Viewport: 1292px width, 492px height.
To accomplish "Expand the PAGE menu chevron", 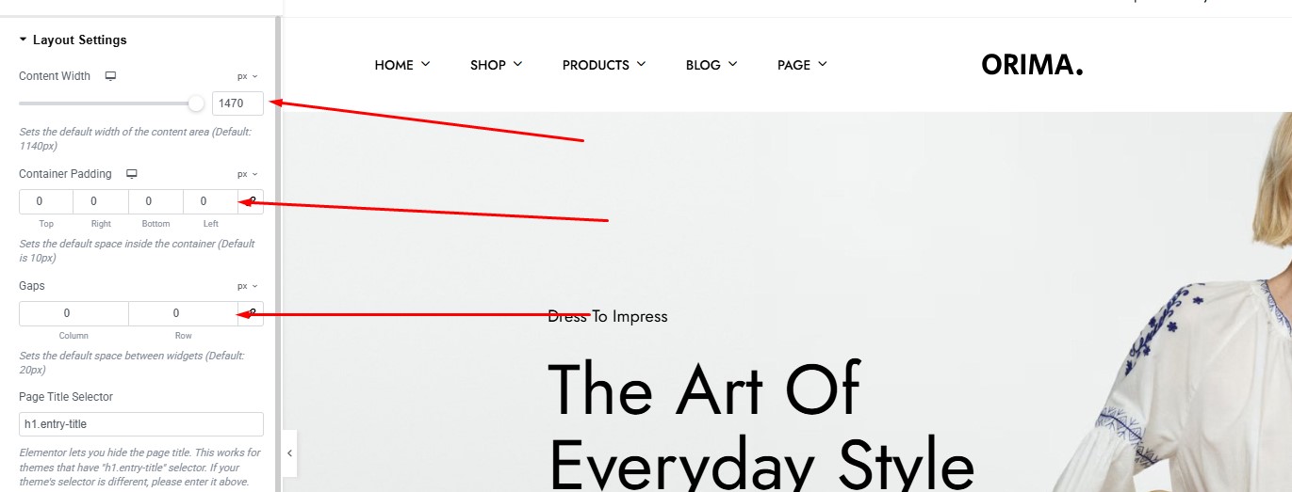I will pos(823,64).
